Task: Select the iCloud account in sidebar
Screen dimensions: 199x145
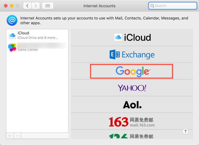Action: click(x=37, y=35)
